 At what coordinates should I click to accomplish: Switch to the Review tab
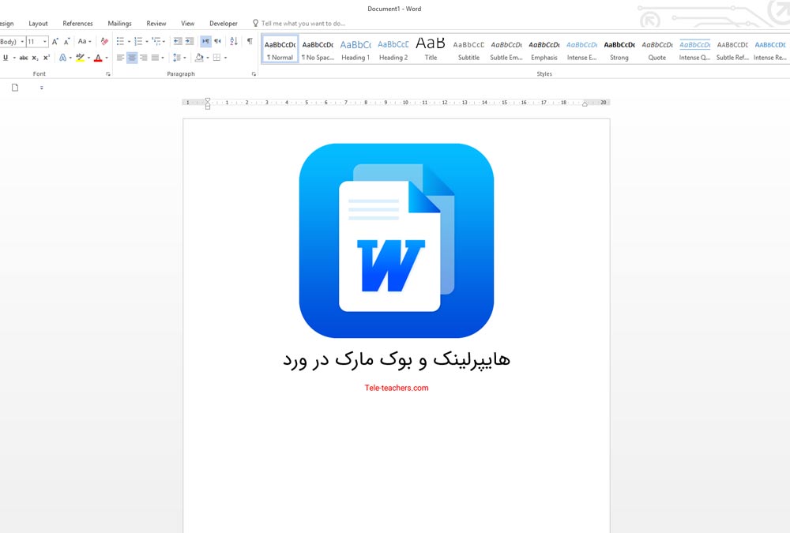click(156, 23)
